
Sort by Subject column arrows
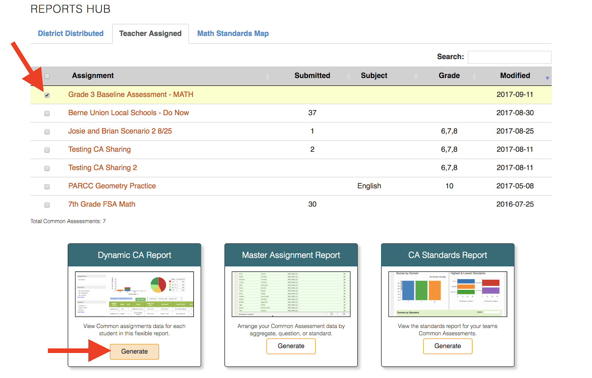click(416, 77)
